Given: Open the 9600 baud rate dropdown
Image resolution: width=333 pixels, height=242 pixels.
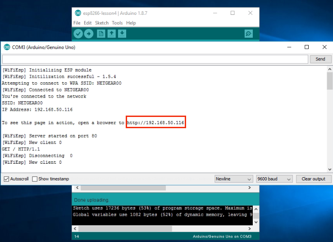Looking at the screenshot, I should (x=274, y=179).
